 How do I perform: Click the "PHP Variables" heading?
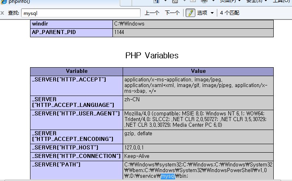click(x=152, y=55)
